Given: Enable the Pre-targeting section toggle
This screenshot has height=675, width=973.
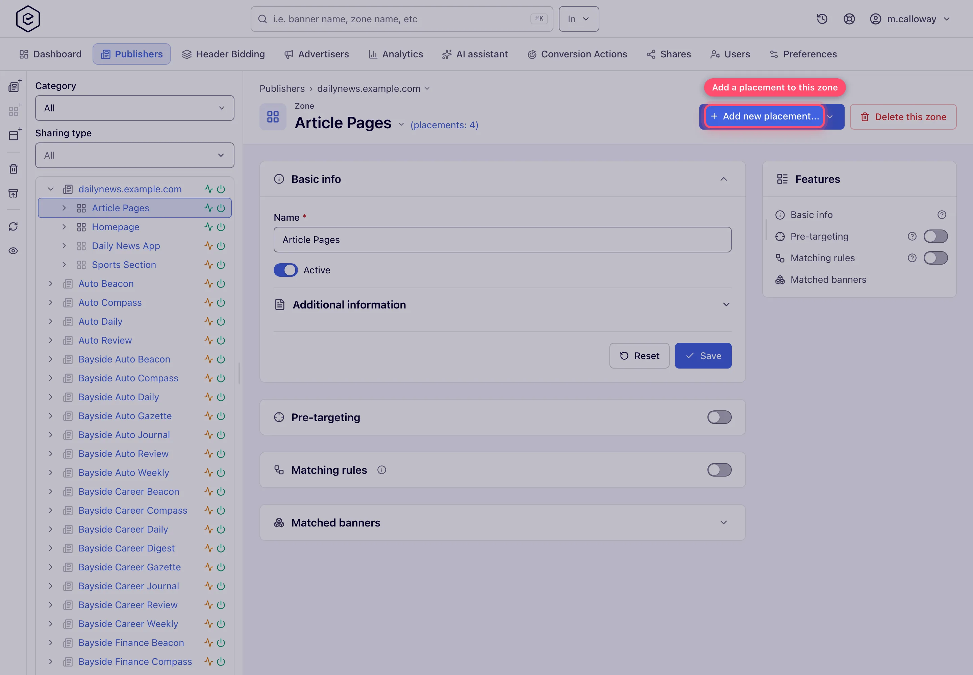Looking at the screenshot, I should pos(719,417).
